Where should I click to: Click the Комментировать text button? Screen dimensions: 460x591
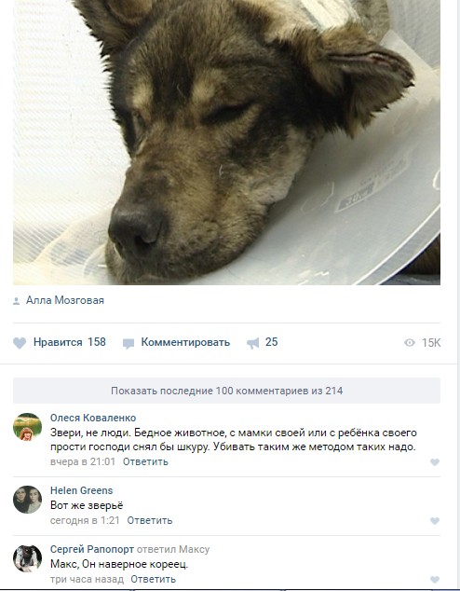185,342
